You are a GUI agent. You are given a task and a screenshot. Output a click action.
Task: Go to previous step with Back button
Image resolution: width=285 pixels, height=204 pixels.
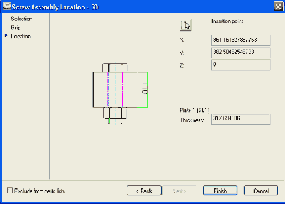pyautogui.click(x=144, y=190)
